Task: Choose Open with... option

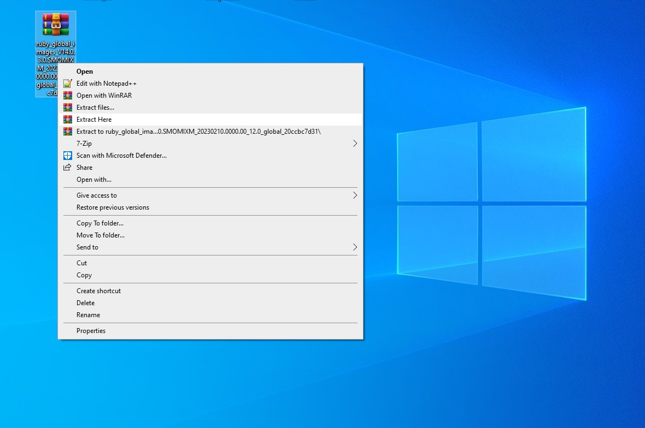Action: click(210, 180)
